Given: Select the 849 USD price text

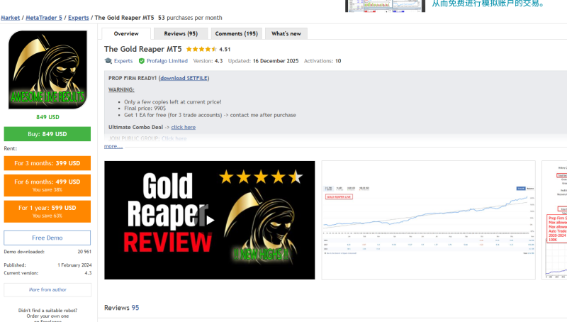Looking at the screenshot, I should coord(47,117).
